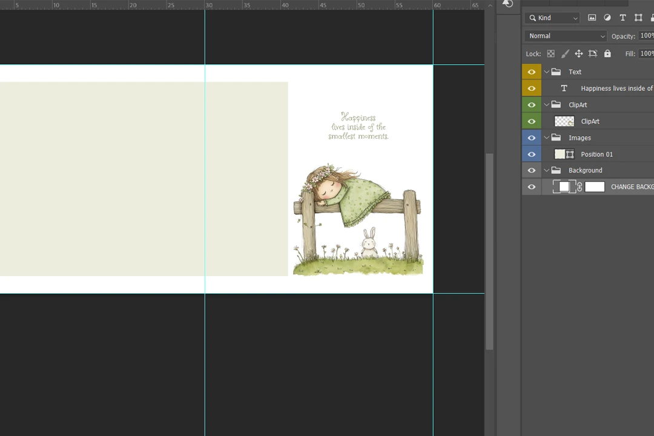654x436 pixels.
Task: Click the scroll-up arrow above canvas scrollbar
Action: point(490,5)
